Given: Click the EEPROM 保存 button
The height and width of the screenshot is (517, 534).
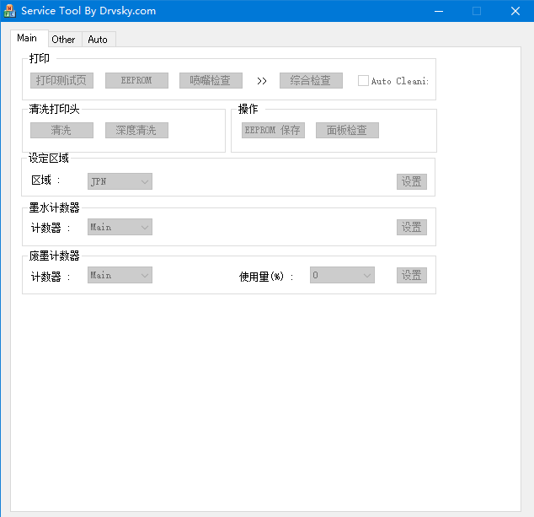Looking at the screenshot, I should [273, 130].
